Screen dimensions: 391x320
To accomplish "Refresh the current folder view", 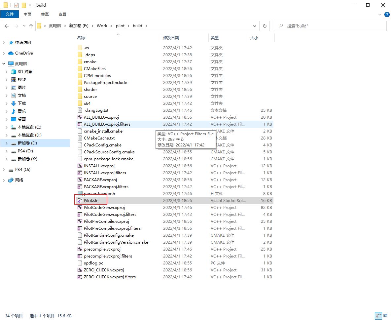I will pyautogui.click(x=265, y=26).
